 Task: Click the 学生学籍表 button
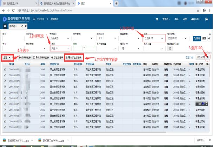57,58
